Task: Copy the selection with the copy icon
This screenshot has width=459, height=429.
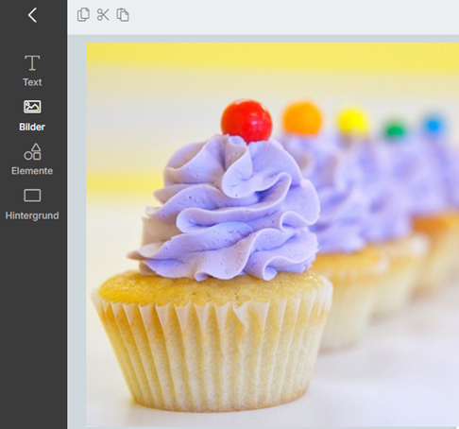Action: tap(83, 15)
